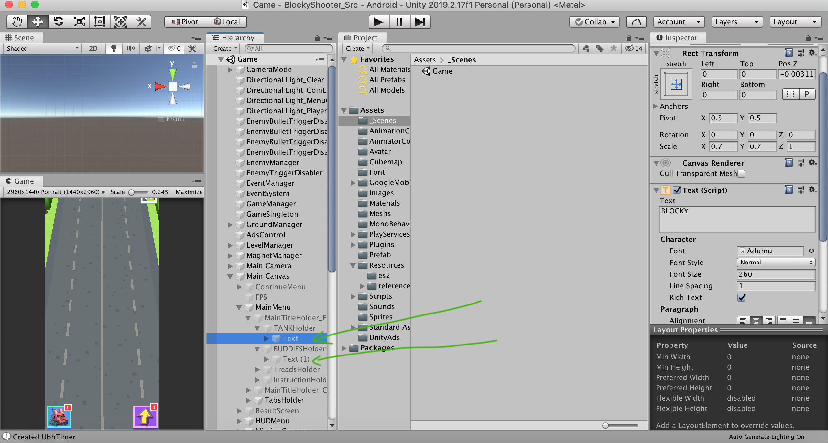The image size is (828, 443).
Task: Select the Scale tool
Action: tap(79, 22)
